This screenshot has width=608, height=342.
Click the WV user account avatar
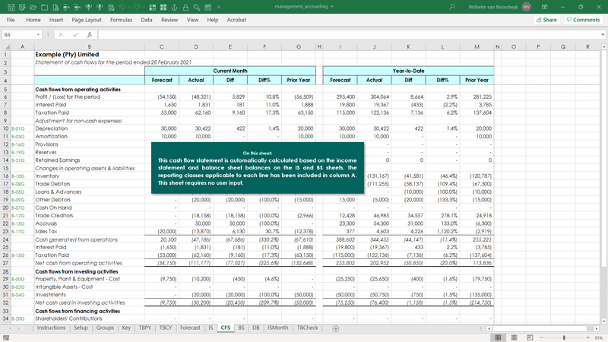[x=526, y=7]
